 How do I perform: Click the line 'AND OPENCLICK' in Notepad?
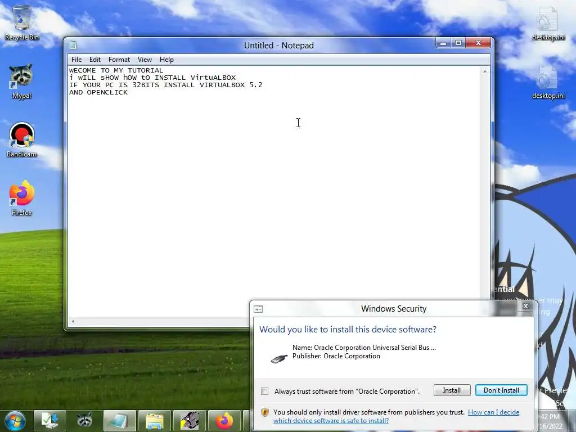[x=98, y=92]
